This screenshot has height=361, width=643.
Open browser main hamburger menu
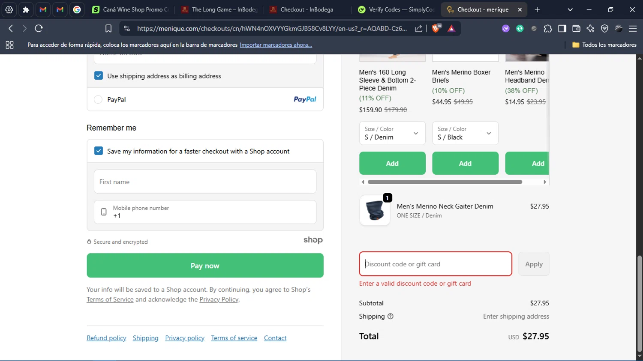633,28
